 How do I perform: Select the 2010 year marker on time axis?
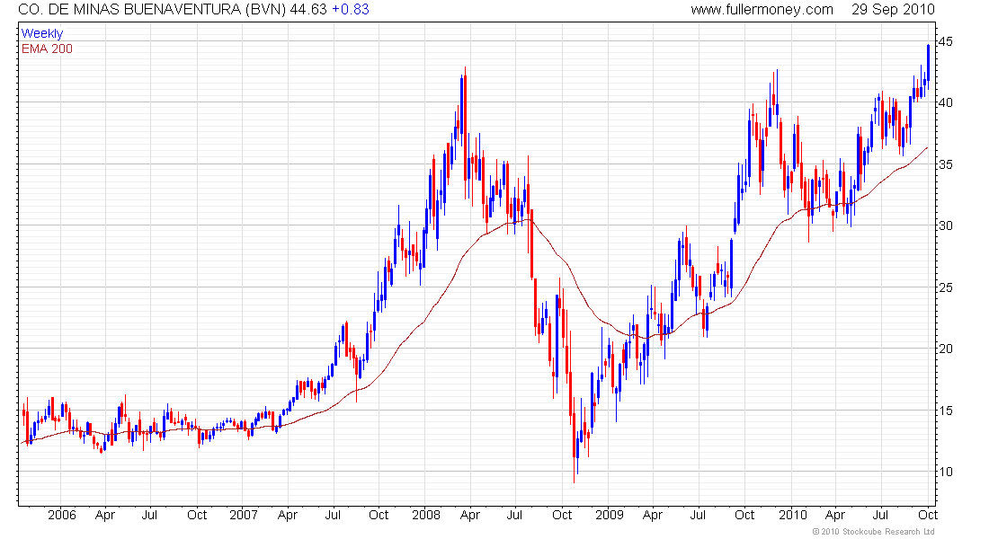pyautogui.click(x=792, y=515)
